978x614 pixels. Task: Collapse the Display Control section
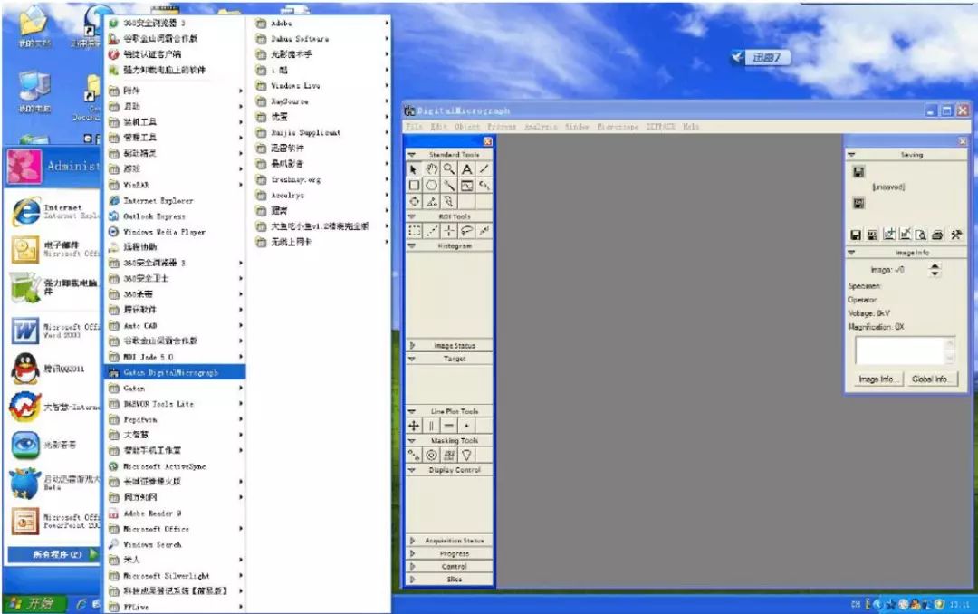(412, 470)
